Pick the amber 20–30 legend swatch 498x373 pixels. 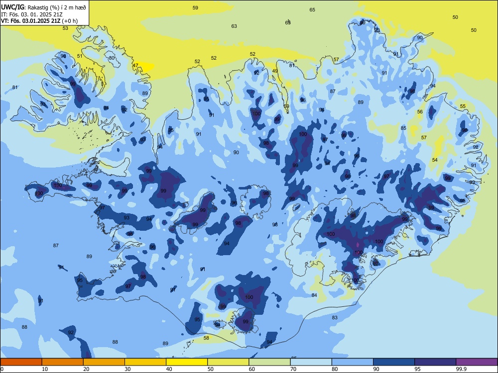tap(104, 362)
